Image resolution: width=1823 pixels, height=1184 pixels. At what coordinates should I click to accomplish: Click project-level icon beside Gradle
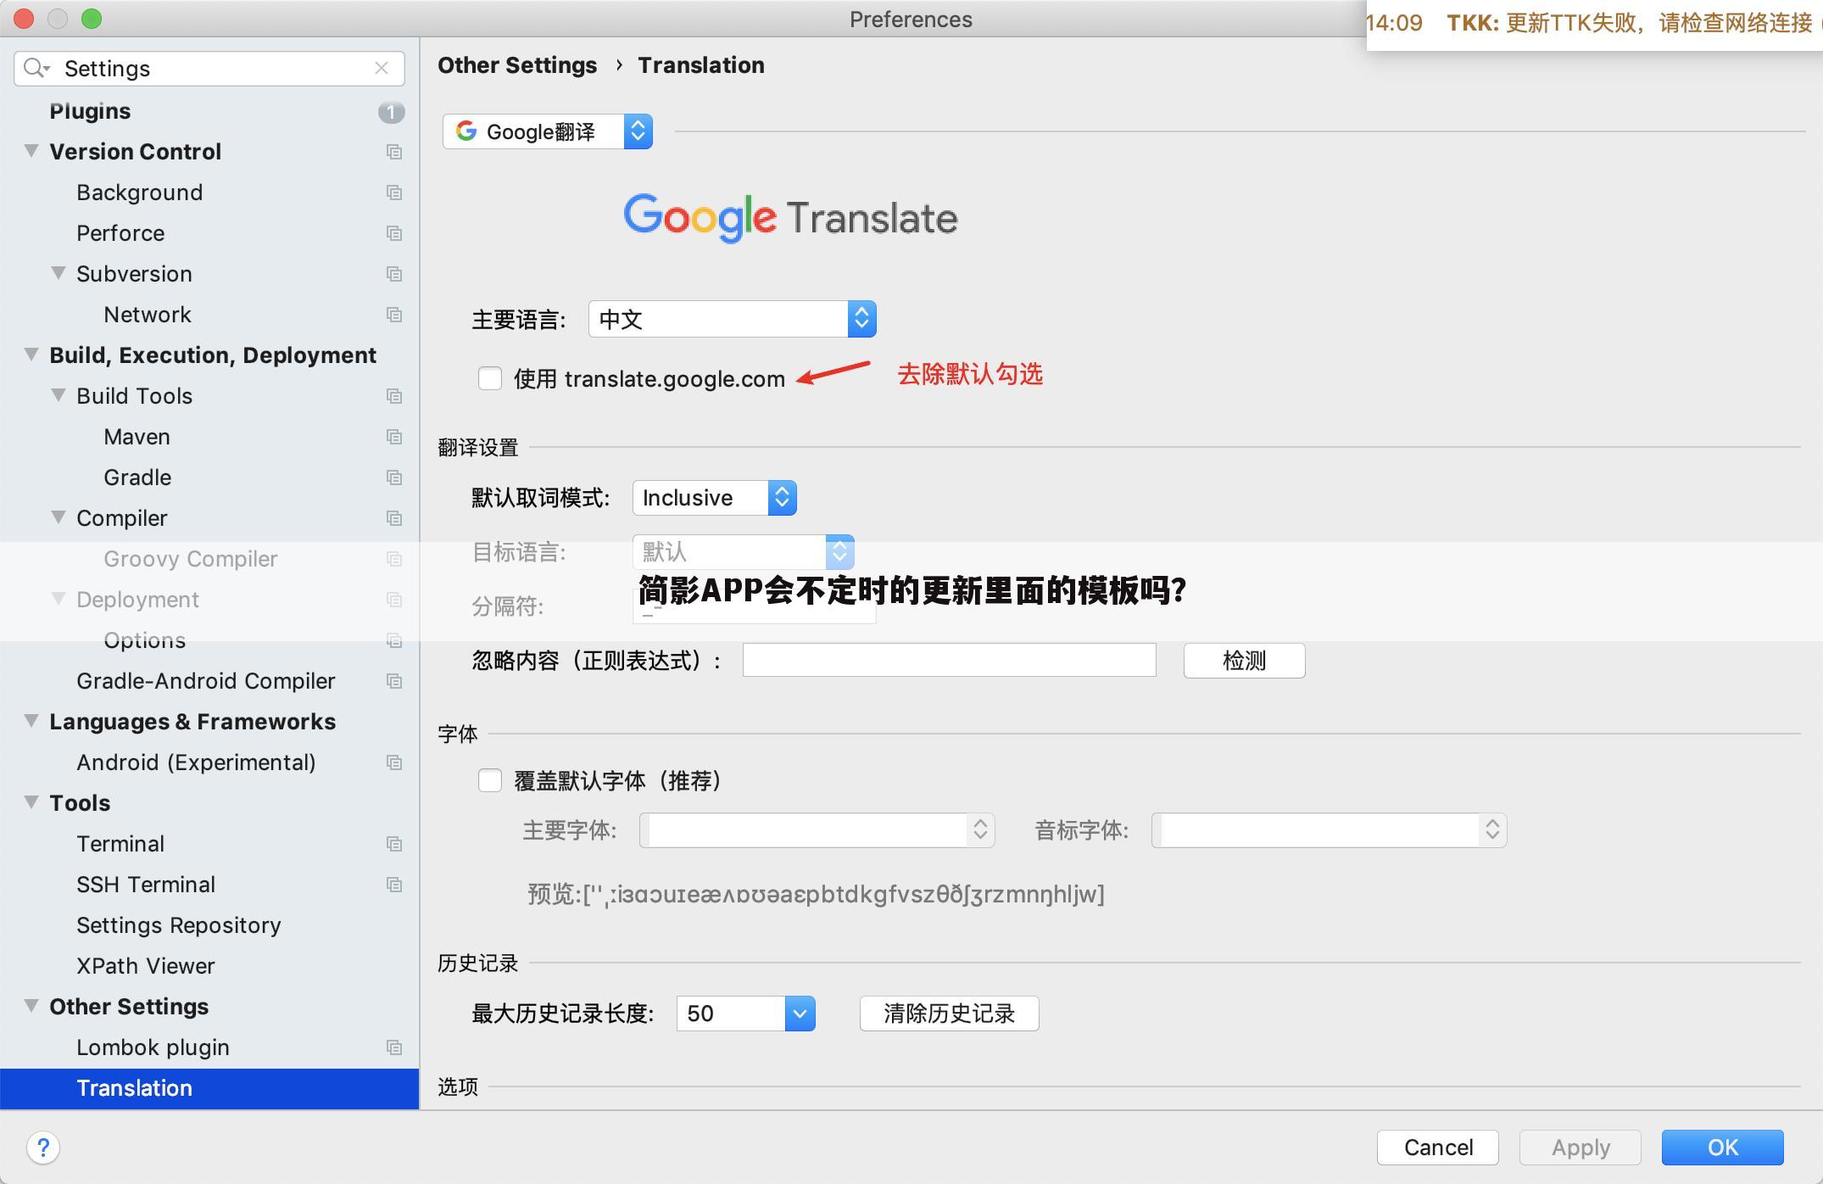[394, 478]
